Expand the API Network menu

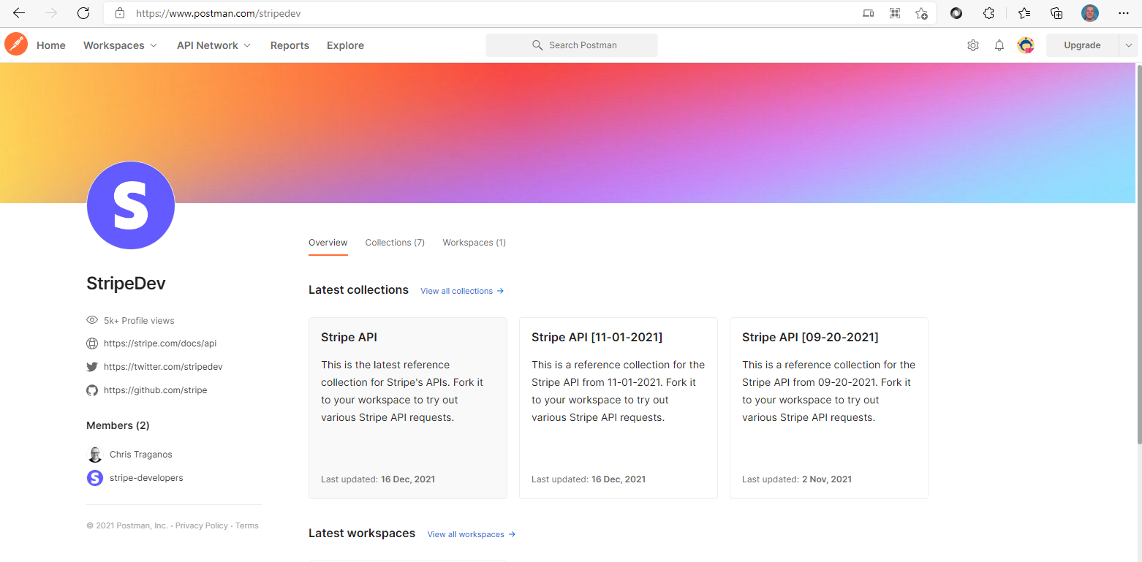point(213,45)
